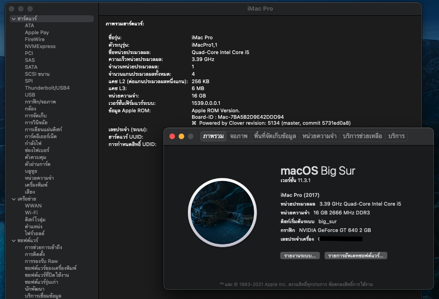The height and width of the screenshot is (299, 439).
Task: Select ซอฟต์แวร์ของเครื่องพิมพ์ in the sidebar
Action: point(50,268)
